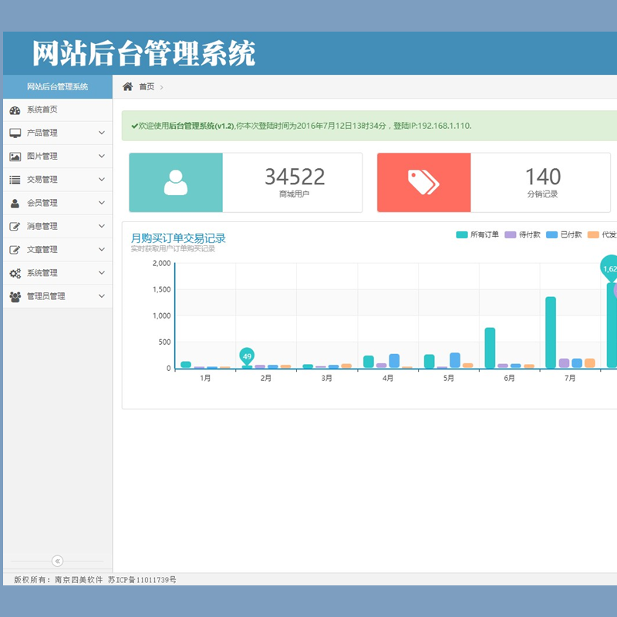Screen dimensions: 617x617
Task: Click the gears icon beside 系统管理
Action: tap(15, 273)
